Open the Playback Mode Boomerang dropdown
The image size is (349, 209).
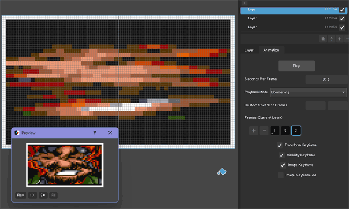coord(308,92)
